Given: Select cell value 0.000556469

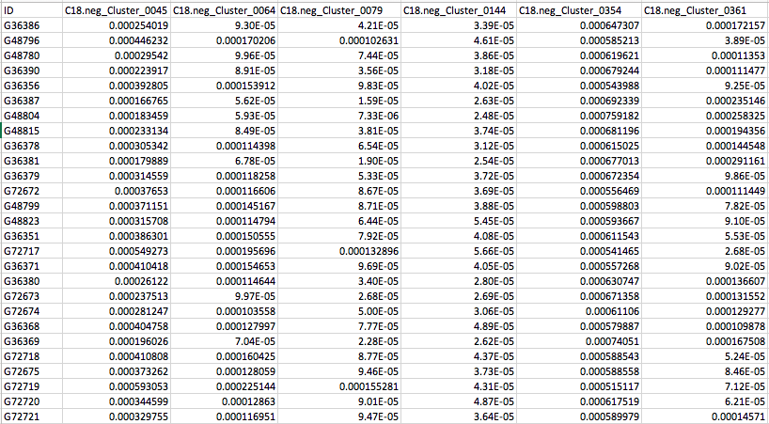Looking at the screenshot, I should click(x=579, y=191).
